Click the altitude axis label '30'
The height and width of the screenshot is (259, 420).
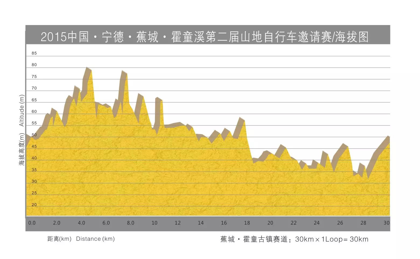(x=34, y=181)
